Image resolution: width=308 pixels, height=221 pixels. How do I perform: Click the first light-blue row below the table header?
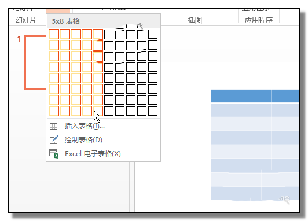255,110
